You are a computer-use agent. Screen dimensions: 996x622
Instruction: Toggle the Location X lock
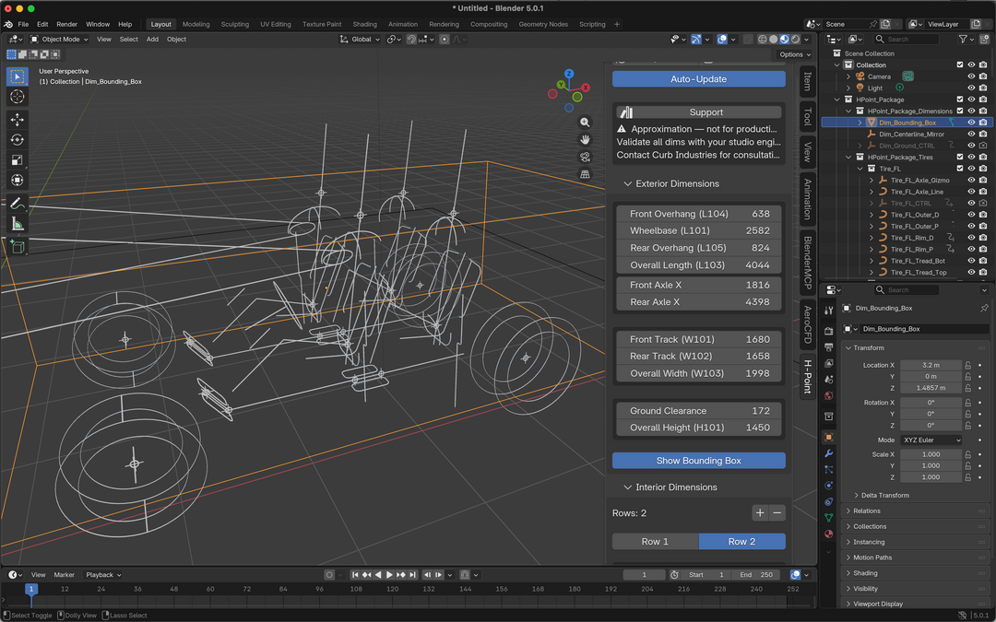[968, 365]
